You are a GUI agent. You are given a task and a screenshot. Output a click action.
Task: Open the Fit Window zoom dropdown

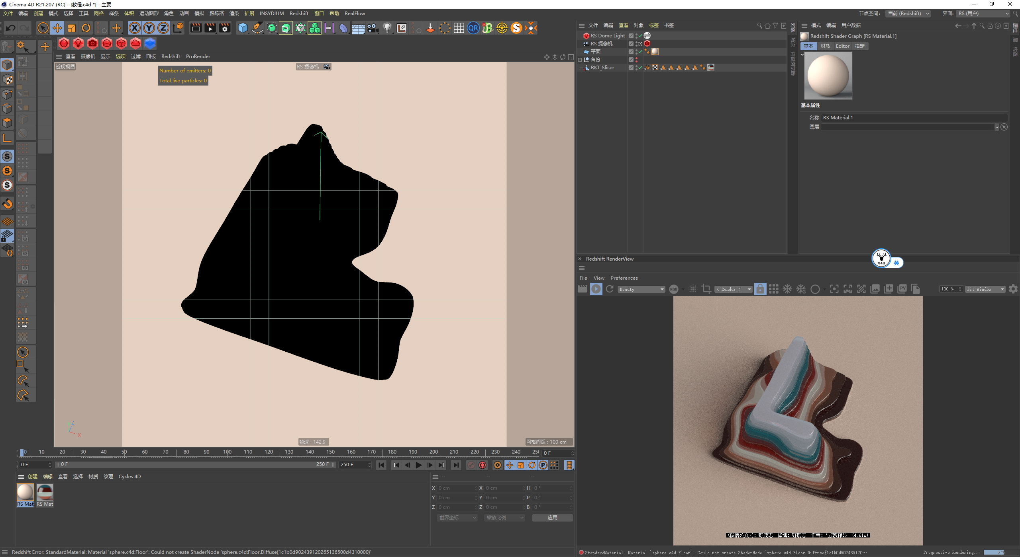coord(985,289)
